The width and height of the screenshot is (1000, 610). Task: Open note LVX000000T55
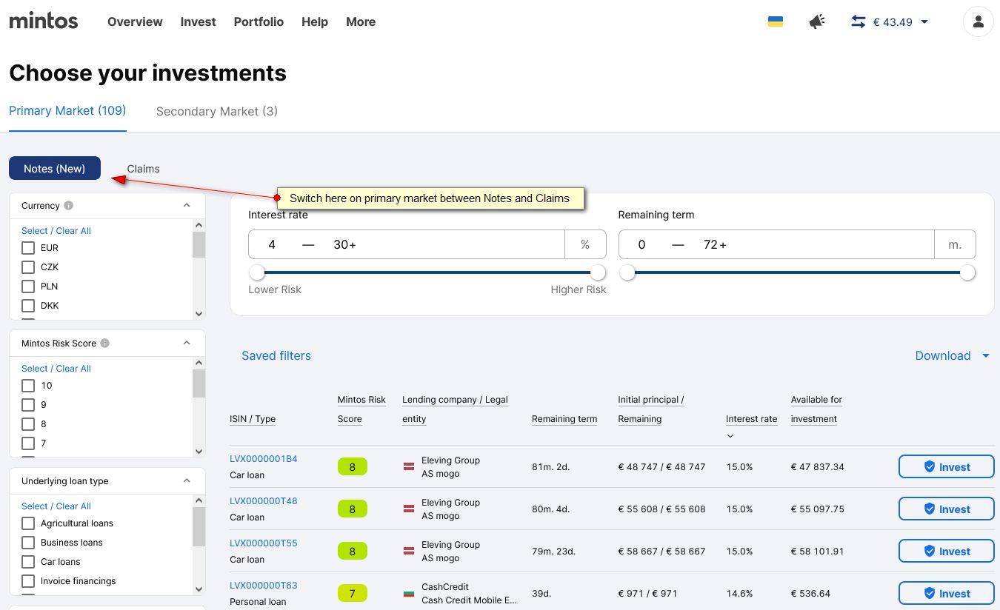point(264,543)
